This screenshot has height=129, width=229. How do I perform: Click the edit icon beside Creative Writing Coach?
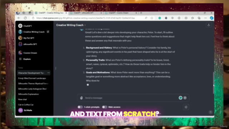click(48, 32)
